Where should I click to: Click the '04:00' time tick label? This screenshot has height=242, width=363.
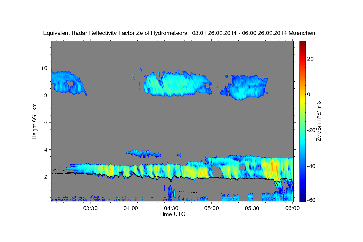[131, 208]
